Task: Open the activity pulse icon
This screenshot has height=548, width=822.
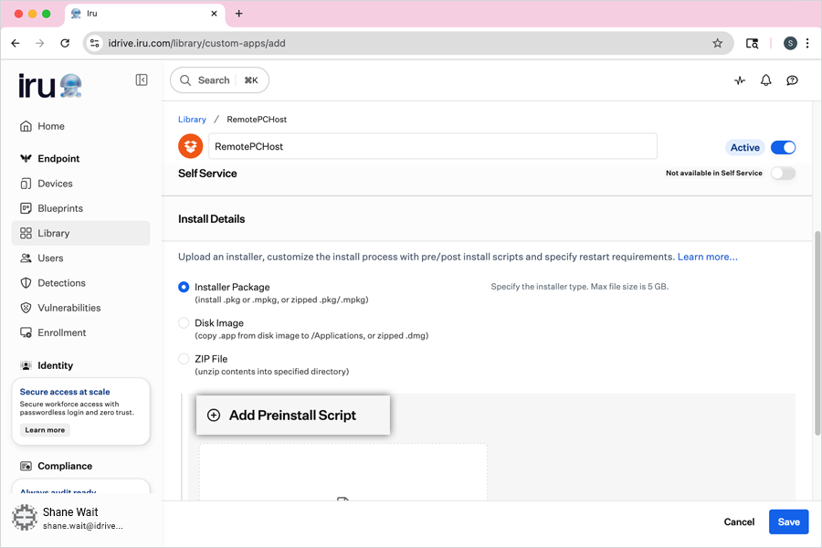Action: click(x=740, y=80)
